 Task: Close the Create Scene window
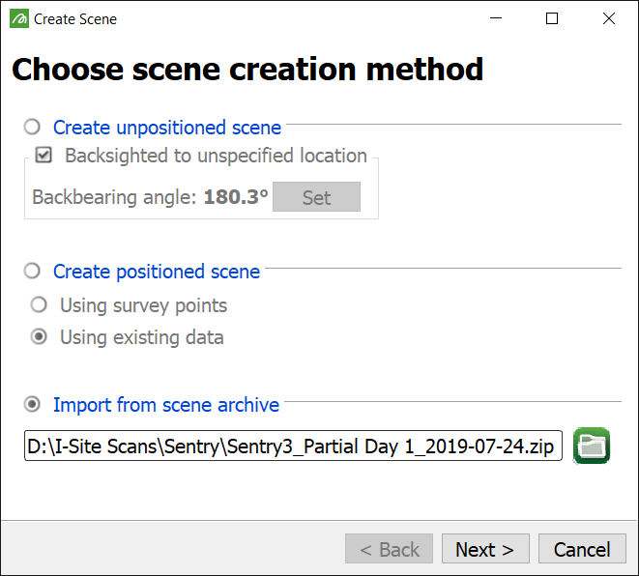[609, 18]
